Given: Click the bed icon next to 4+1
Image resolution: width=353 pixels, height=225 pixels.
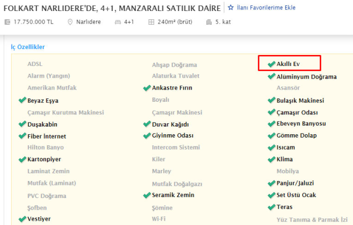Looking at the screenshot, I should [117, 22].
